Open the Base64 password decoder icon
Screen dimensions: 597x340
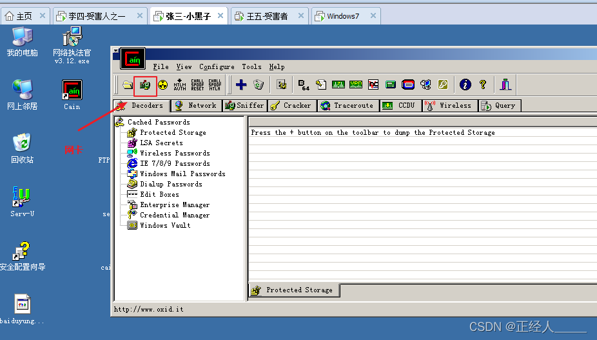coord(304,85)
